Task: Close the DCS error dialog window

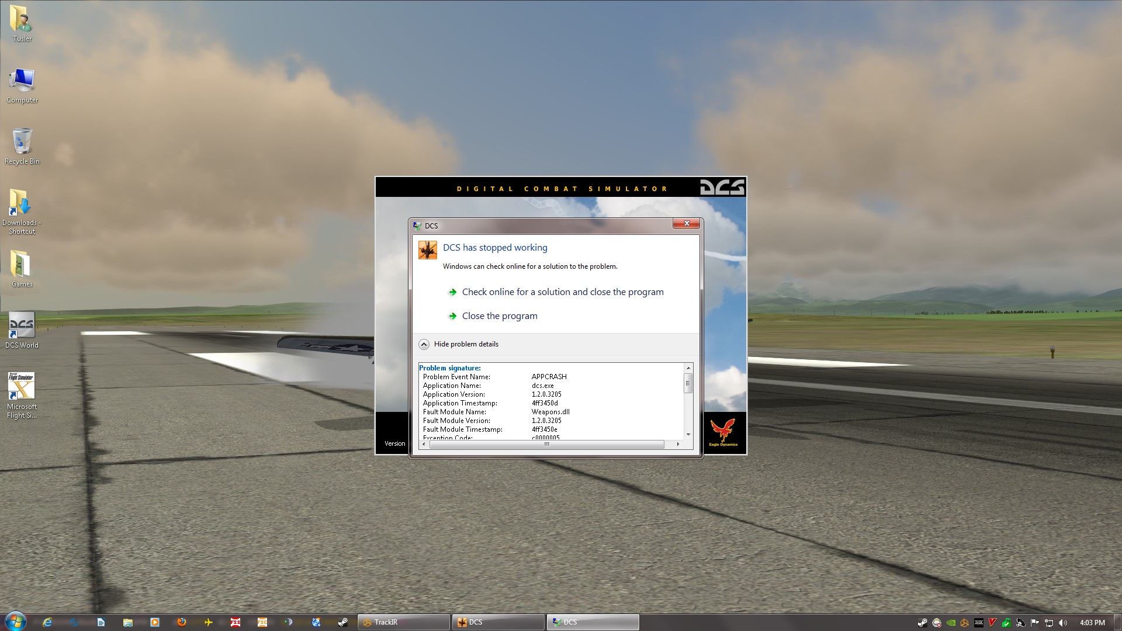Action: tap(687, 224)
